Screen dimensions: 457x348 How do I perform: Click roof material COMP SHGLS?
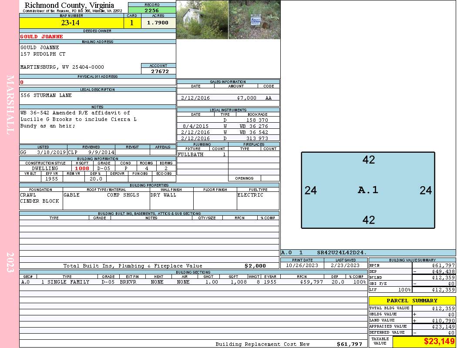[x=123, y=195]
